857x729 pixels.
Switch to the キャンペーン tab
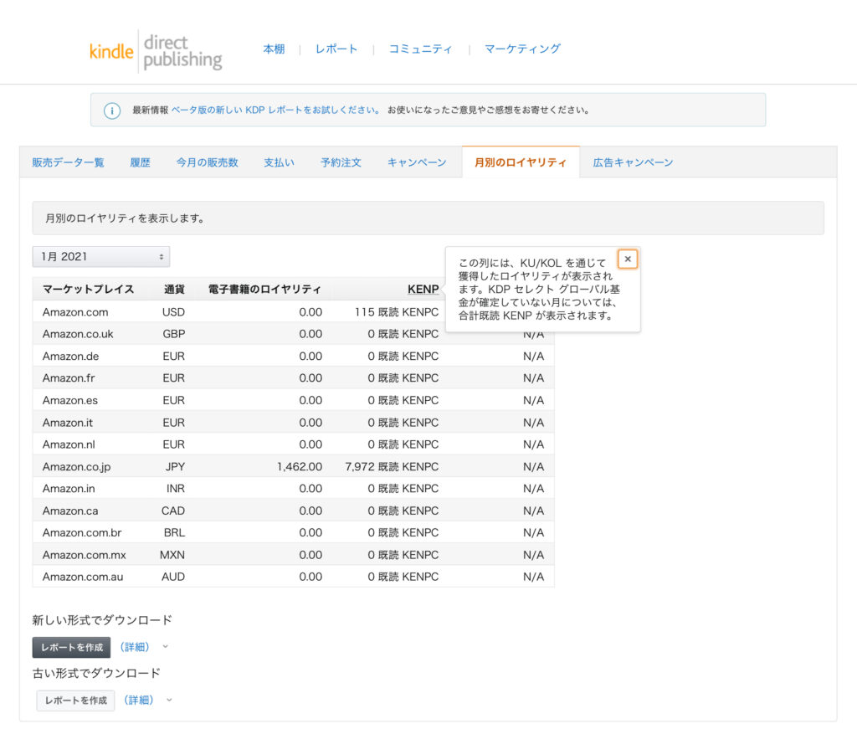417,162
